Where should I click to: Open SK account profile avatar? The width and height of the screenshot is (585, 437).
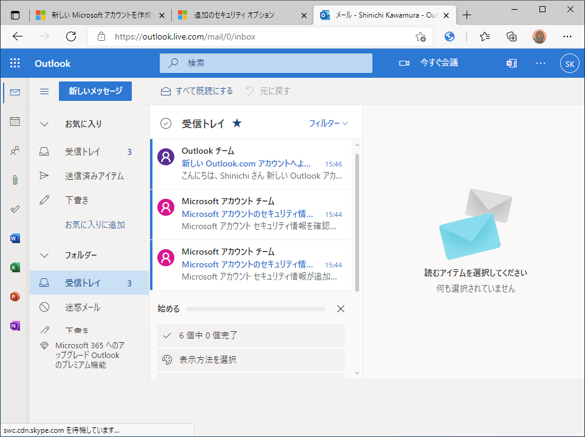tap(569, 63)
